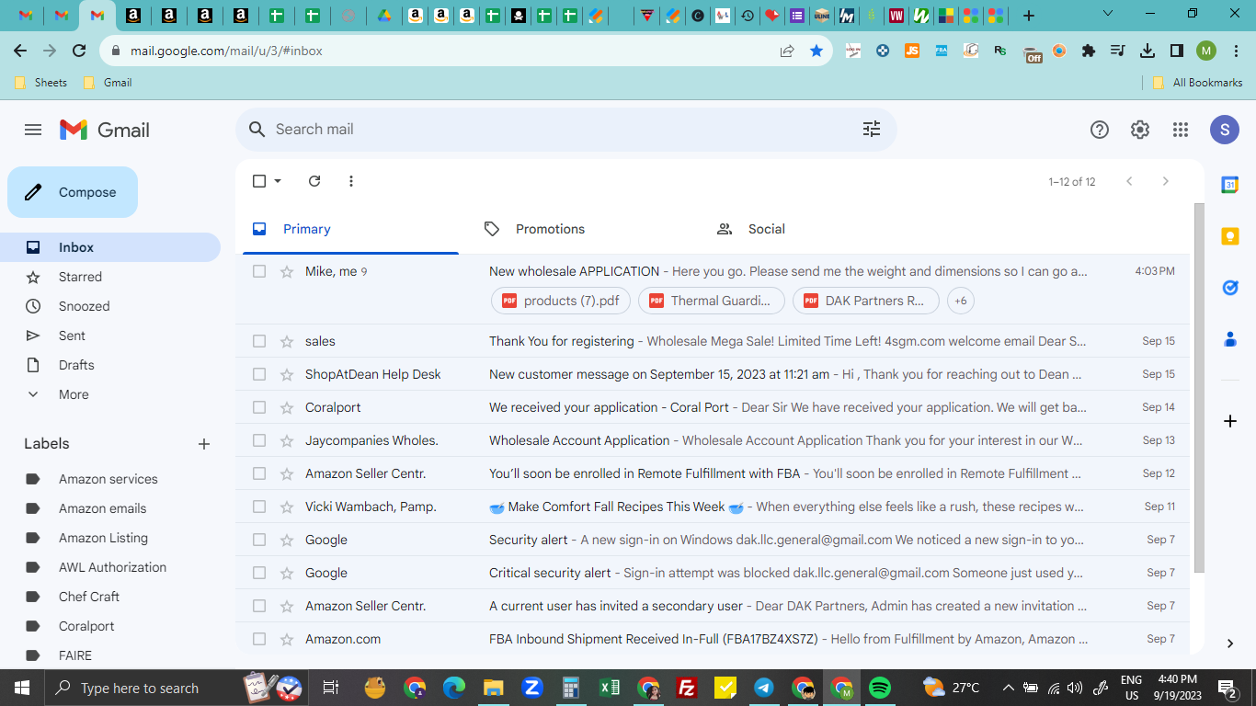Viewport: 1256px width, 706px height.
Task: Show search options filter icon
Action: 872,130
